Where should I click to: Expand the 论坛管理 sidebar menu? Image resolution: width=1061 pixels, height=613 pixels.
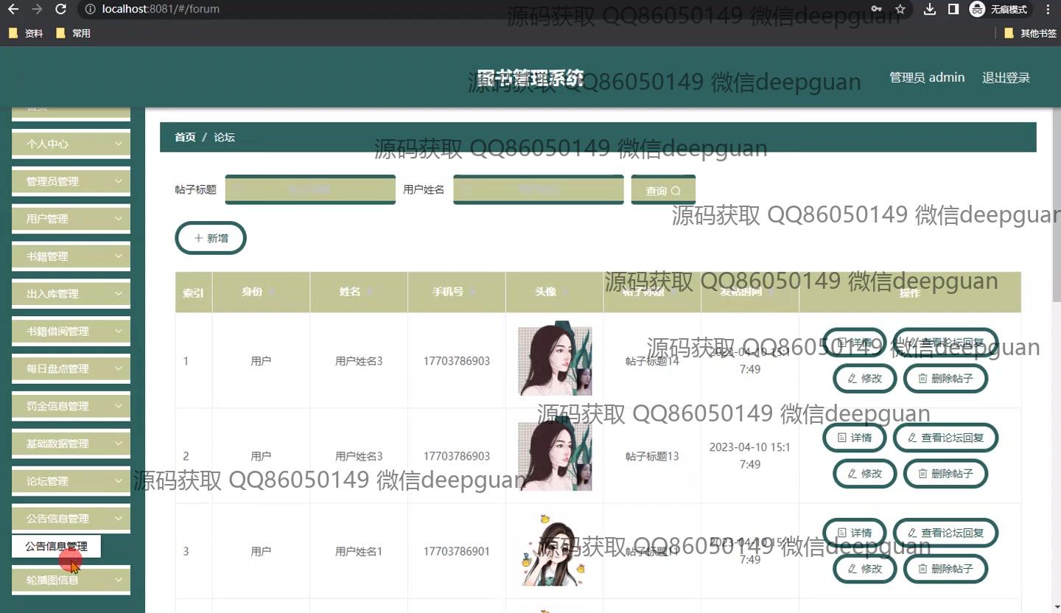coord(71,481)
